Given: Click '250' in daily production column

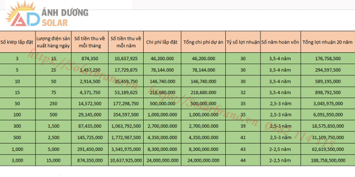Looking at the screenshot, I should (54, 104).
